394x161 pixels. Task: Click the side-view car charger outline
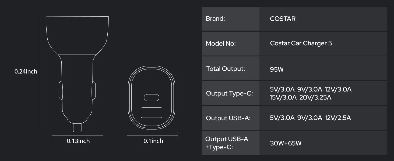pyautogui.click(x=77, y=67)
